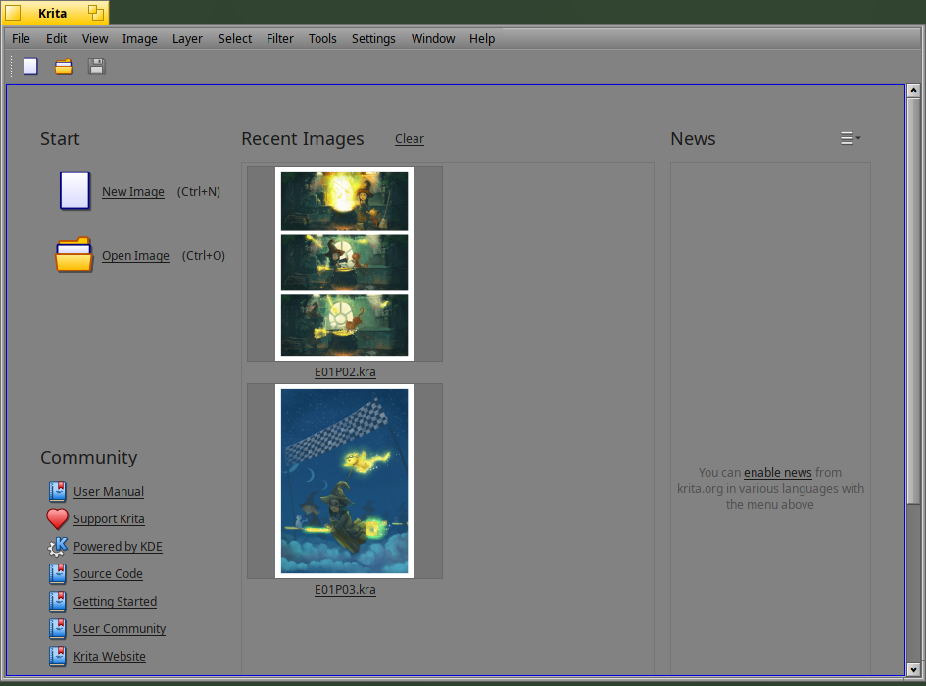Open the Edit menu
The width and height of the screenshot is (926, 686).
pos(56,38)
